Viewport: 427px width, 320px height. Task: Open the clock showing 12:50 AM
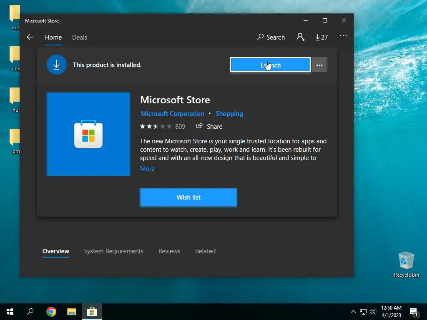[x=391, y=312]
